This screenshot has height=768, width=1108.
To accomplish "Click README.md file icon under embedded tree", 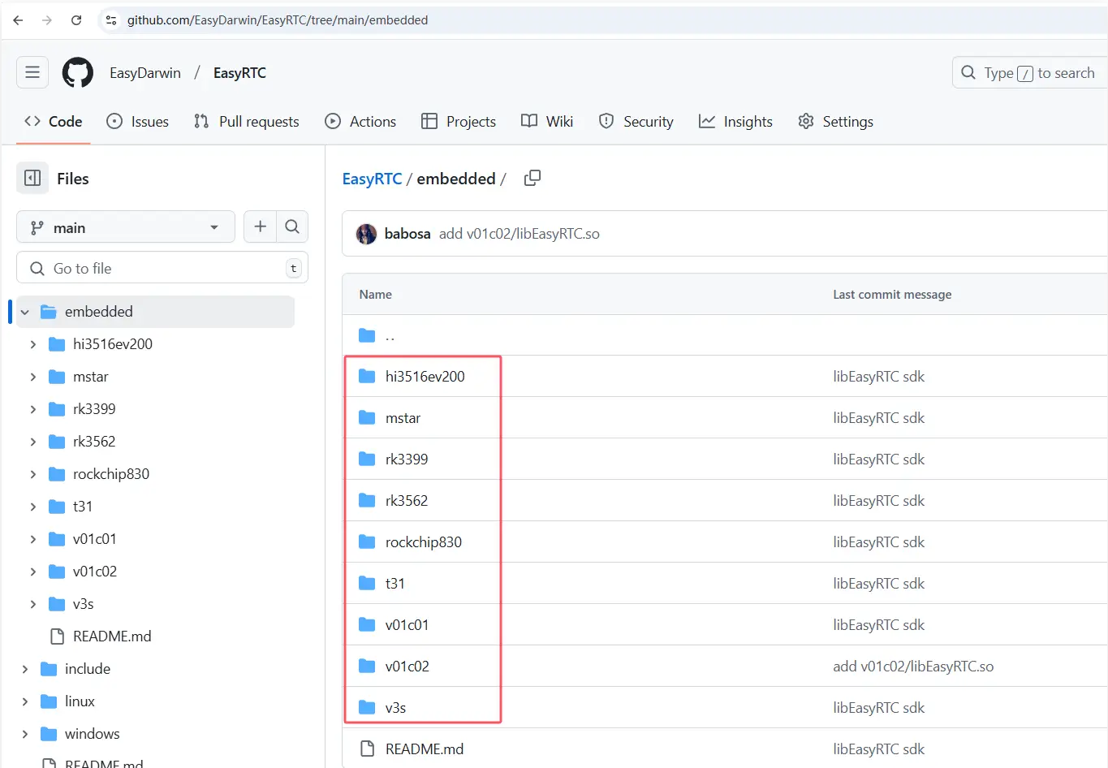I will (x=57, y=636).
